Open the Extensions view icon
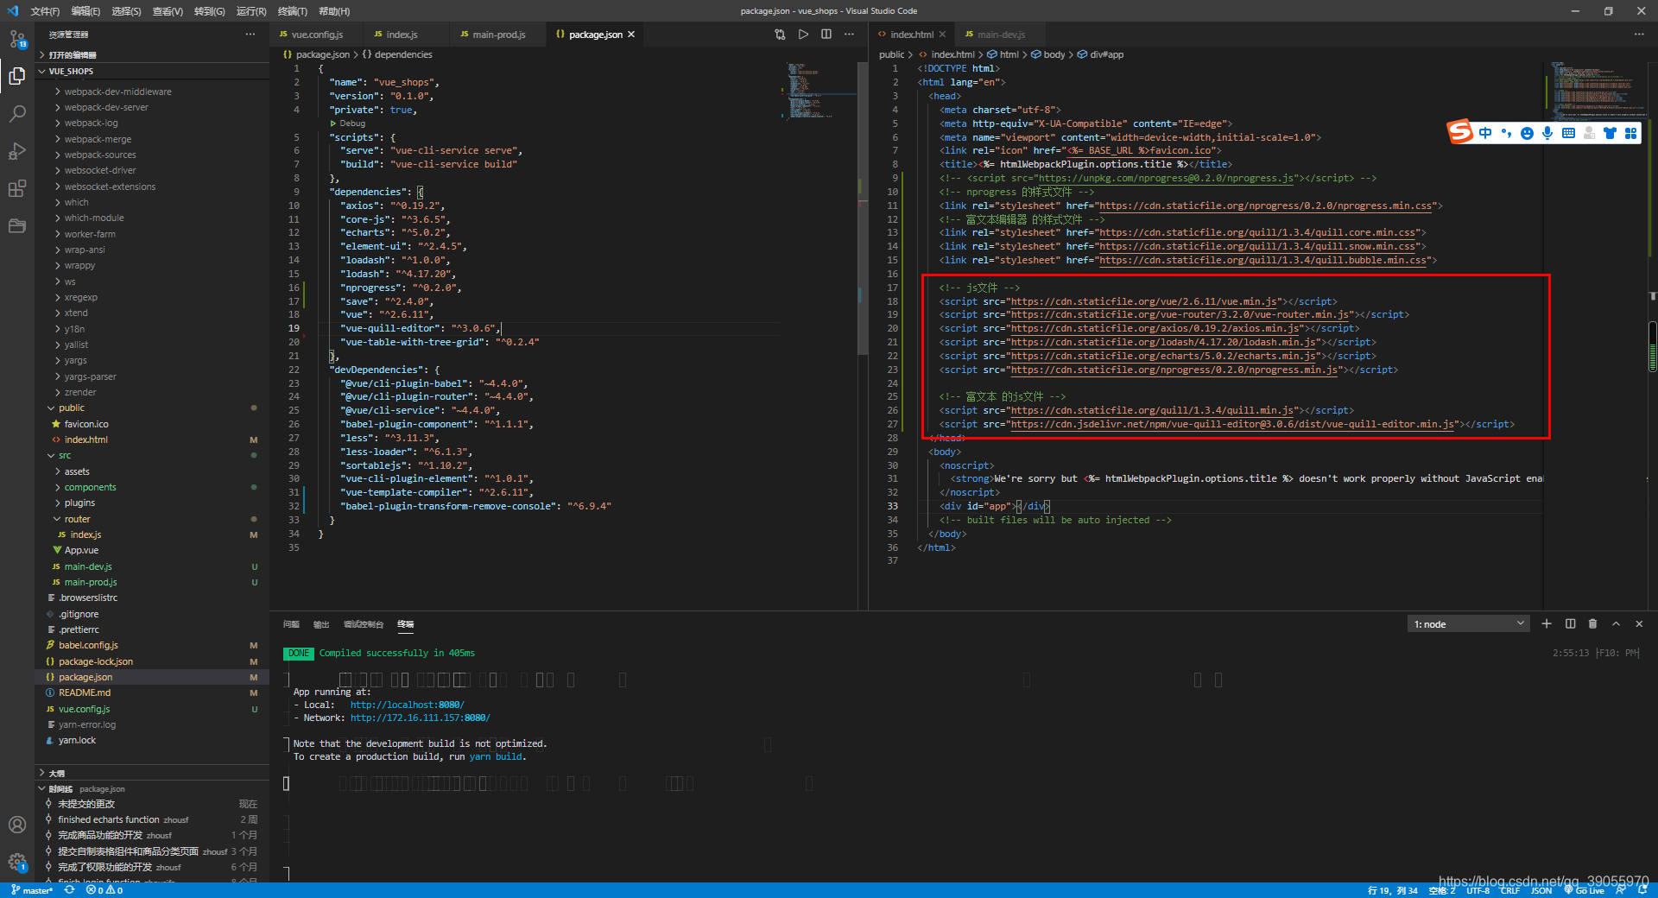The image size is (1658, 898). tap(17, 188)
